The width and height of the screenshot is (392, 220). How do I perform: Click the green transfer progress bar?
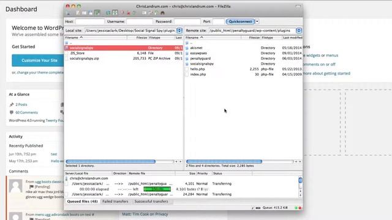[x=157, y=189]
